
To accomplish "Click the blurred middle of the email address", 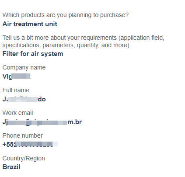I will [37, 123].
